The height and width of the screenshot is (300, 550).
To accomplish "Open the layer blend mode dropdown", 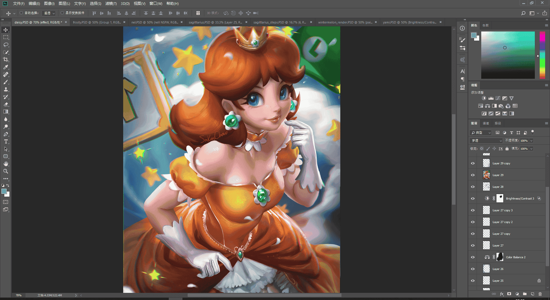I will tap(486, 141).
